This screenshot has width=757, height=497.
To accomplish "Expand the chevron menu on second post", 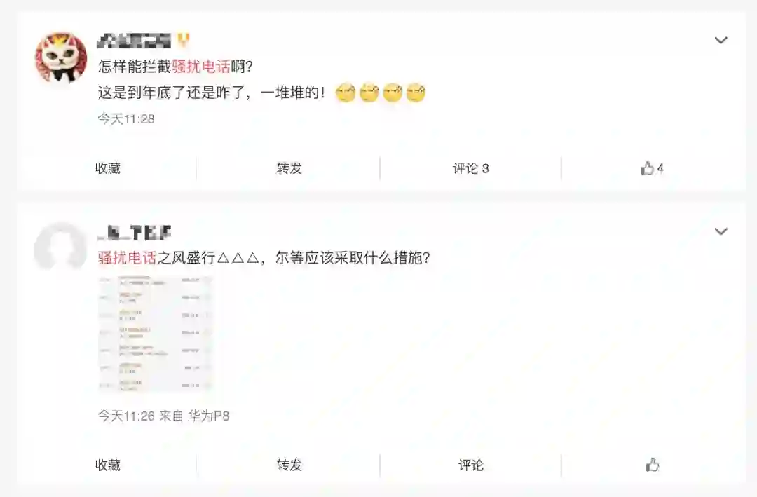I will click(721, 231).
